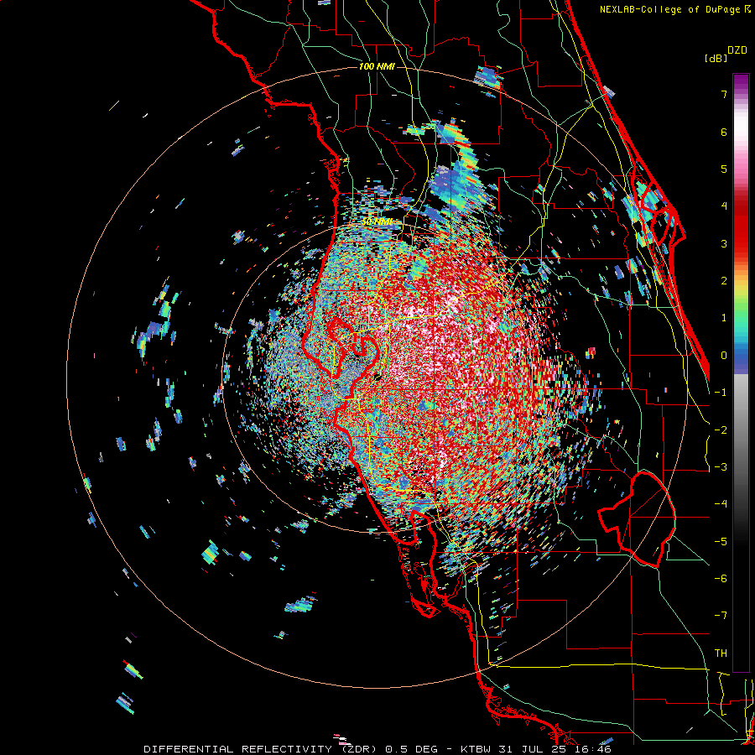Viewport: 755px width, 755px height.
Task: Click the "7" value on color scale
Action: click(724, 94)
